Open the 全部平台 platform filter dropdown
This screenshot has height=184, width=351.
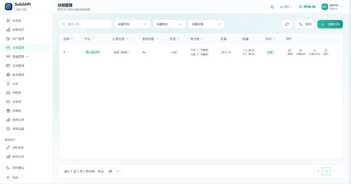(132, 24)
